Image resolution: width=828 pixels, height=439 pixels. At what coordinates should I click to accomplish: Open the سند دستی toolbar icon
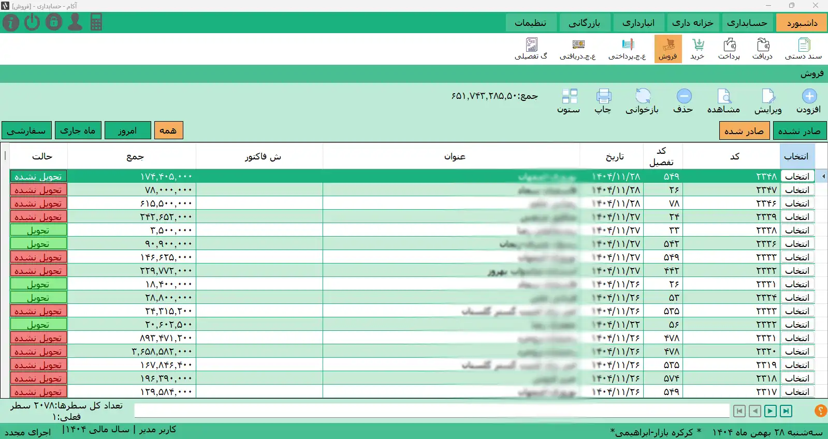click(803, 49)
